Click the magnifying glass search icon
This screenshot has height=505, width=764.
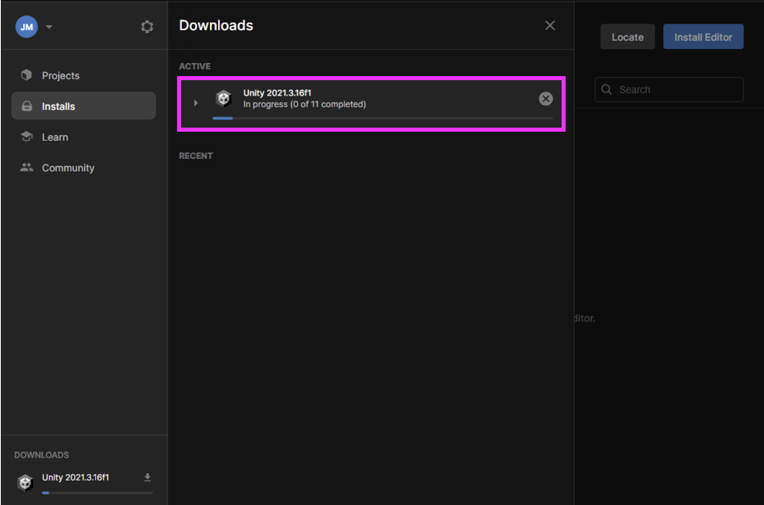pos(606,89)
